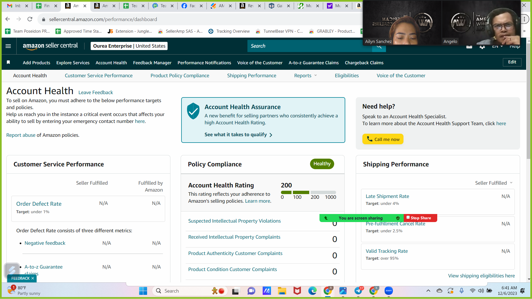
Task: Open the Seller Central hamburger menu
Action: click(8, 46)
